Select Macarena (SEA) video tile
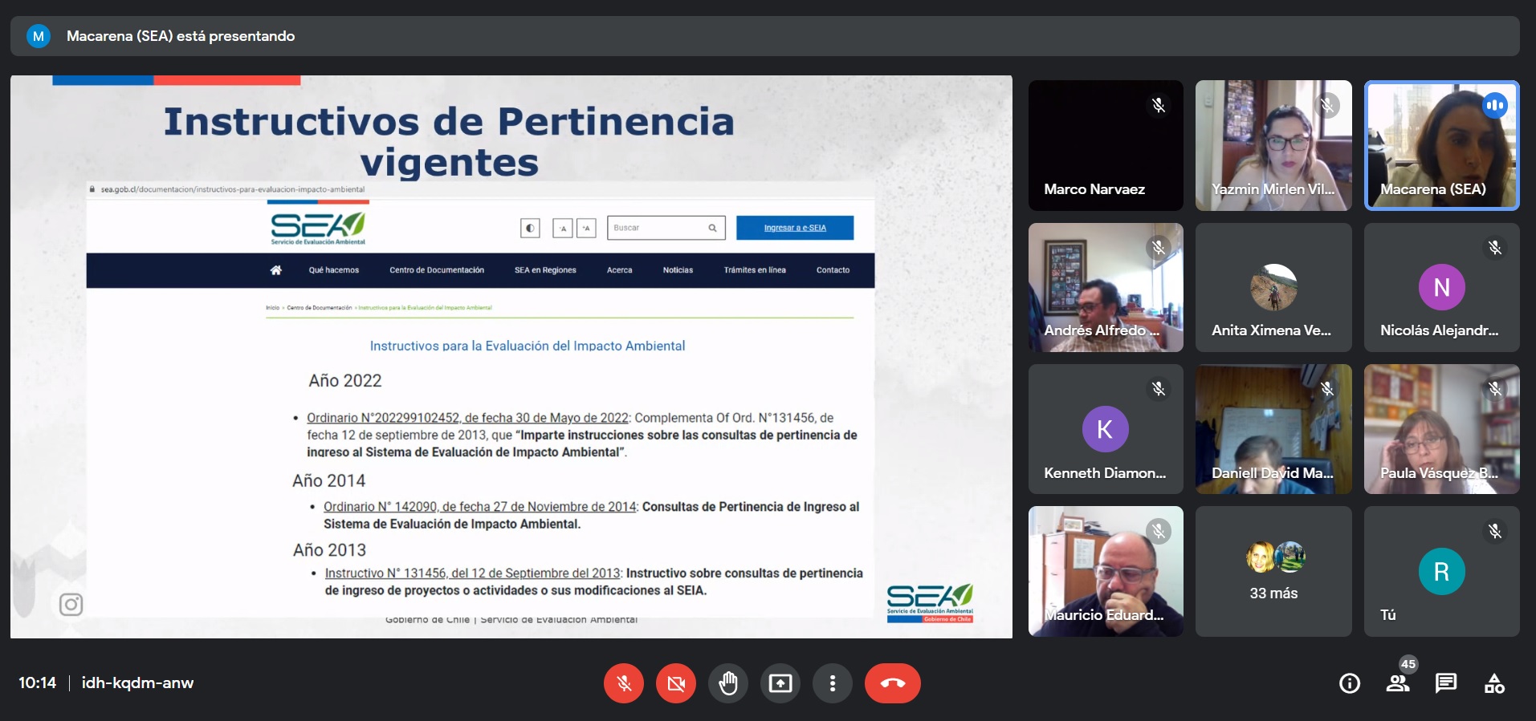1536x721 pixels. point(1441,145)
